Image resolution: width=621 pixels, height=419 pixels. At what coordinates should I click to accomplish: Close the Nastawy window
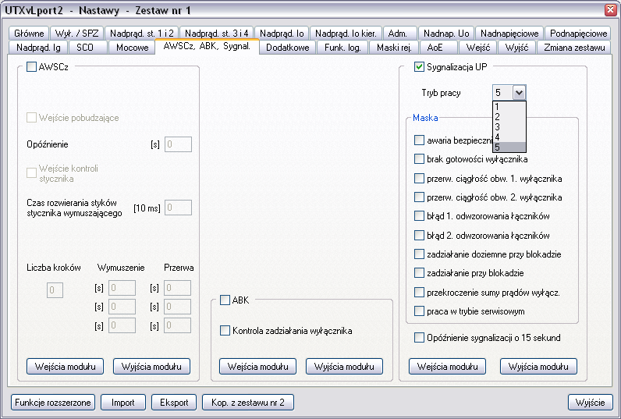tap(611, 10)
